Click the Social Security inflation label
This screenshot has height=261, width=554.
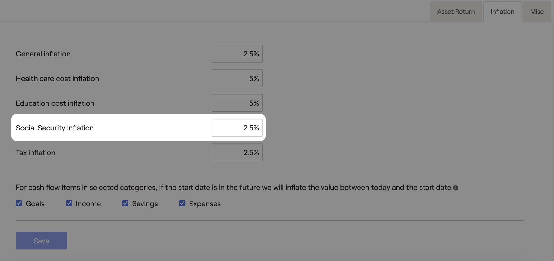click(55, 128)
